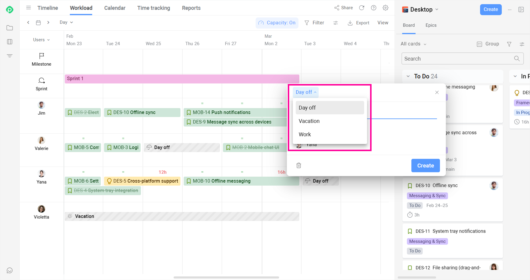530x280 pixels.
Task: Click the search magnifier icon
Action: point(517,58)
